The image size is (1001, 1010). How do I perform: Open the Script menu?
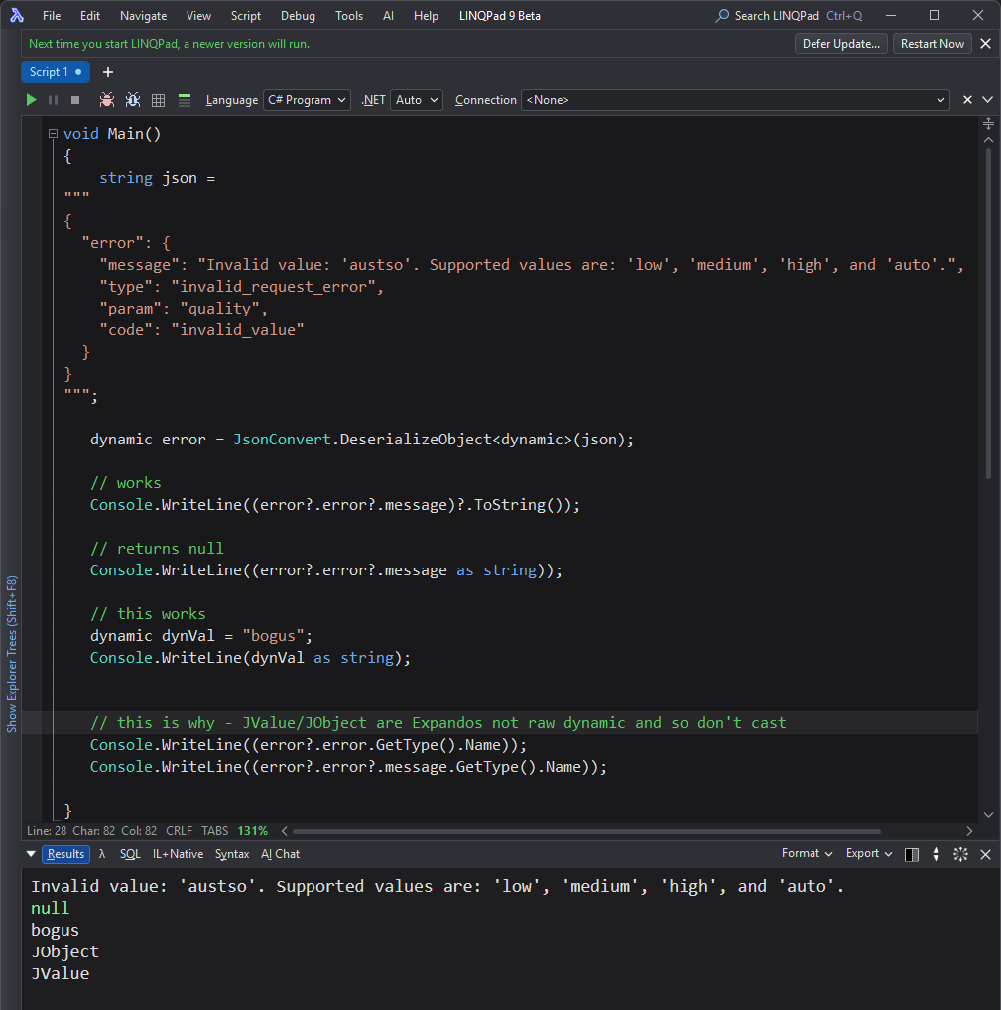(246, 16)
